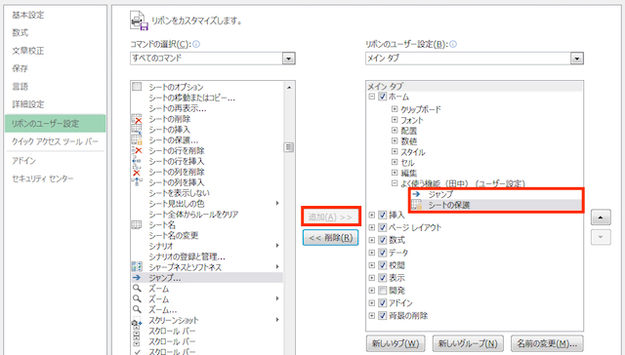Screen dimensions: 625x355
Task: Toggle the 挿入 tab checkbox
Action: [x=382, y=215]
